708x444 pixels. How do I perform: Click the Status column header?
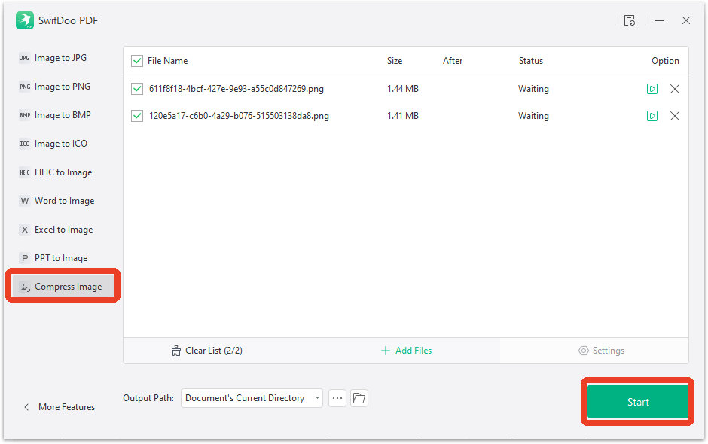530,60
